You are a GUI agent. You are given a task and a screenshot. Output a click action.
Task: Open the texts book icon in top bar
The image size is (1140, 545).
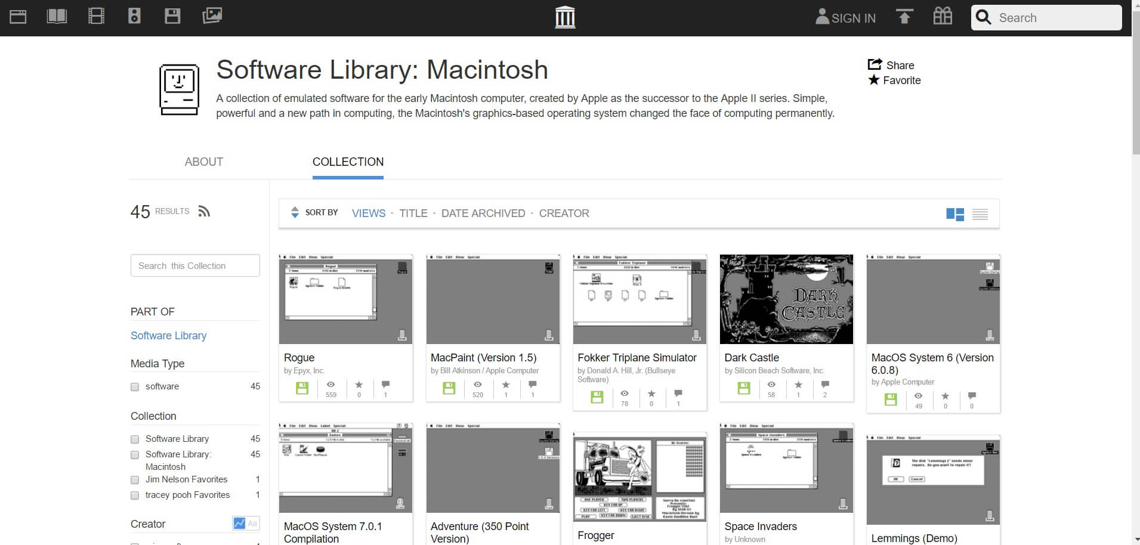tap(57, 16)
